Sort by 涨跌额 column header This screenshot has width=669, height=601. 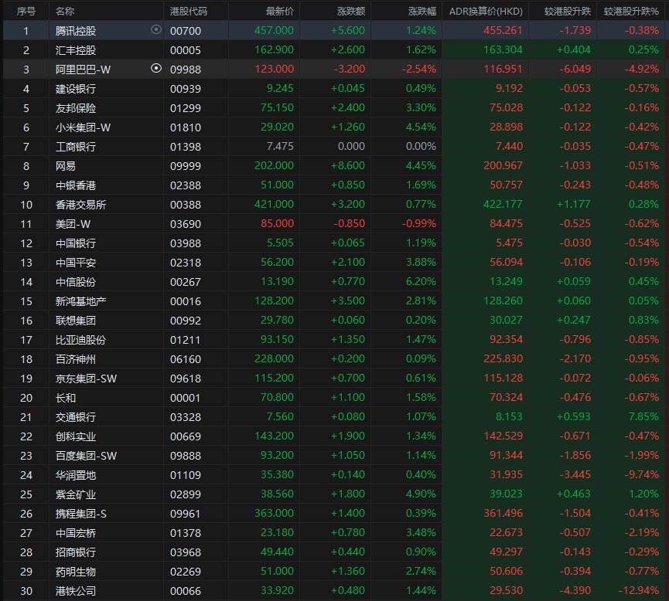[351, 11]
